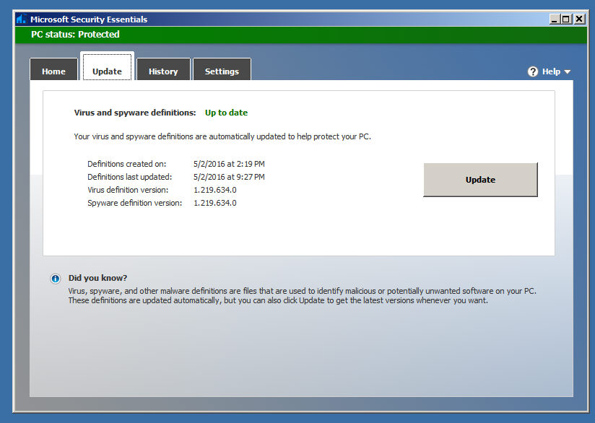Click the Did you know info icon
This screenshot has width=595, height=423.
[x=56, y=279]
